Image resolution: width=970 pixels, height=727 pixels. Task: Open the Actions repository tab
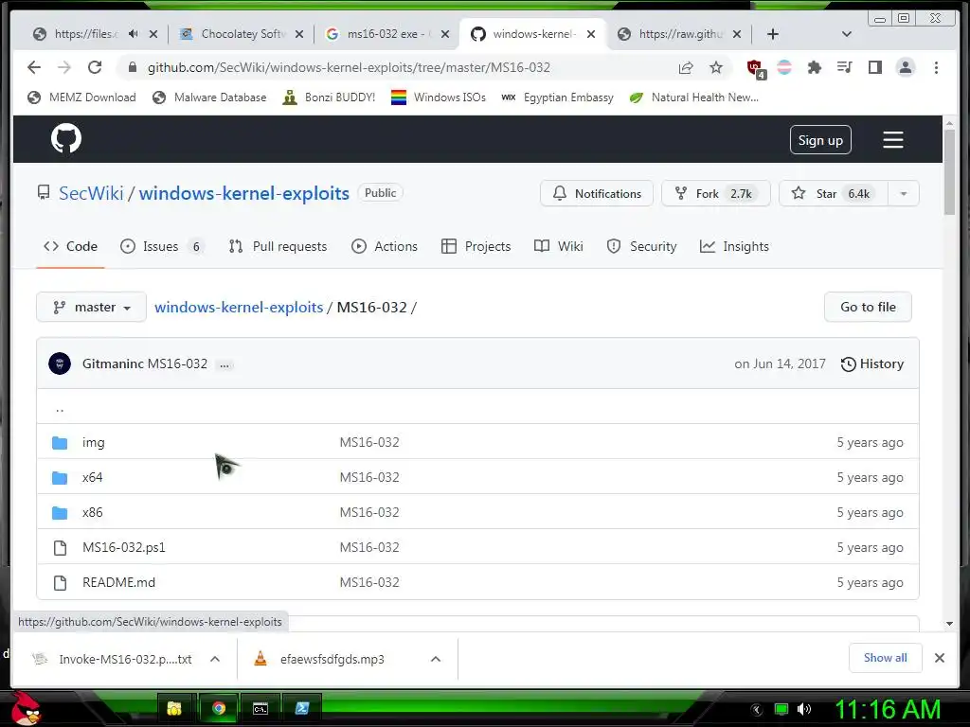pos(385,247)
